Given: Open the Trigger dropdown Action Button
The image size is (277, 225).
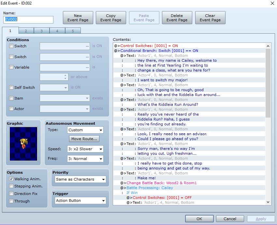Looking at the screenshot, I should coord(80,201).
